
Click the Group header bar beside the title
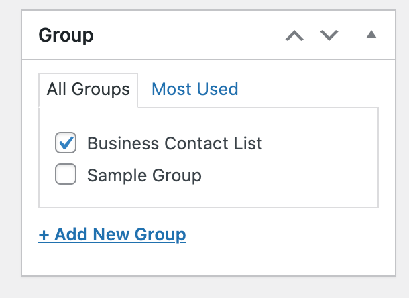tap(188, 35)
